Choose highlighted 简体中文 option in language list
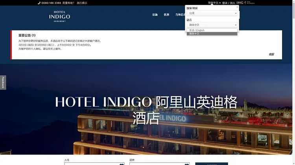The width and height of the screenshot is (295, 165). point(212,34)
